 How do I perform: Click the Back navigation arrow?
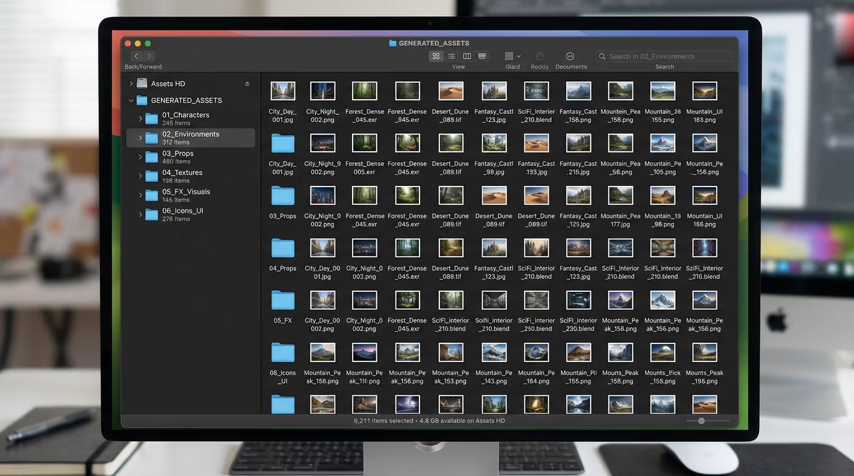click(x=137, y=56)
